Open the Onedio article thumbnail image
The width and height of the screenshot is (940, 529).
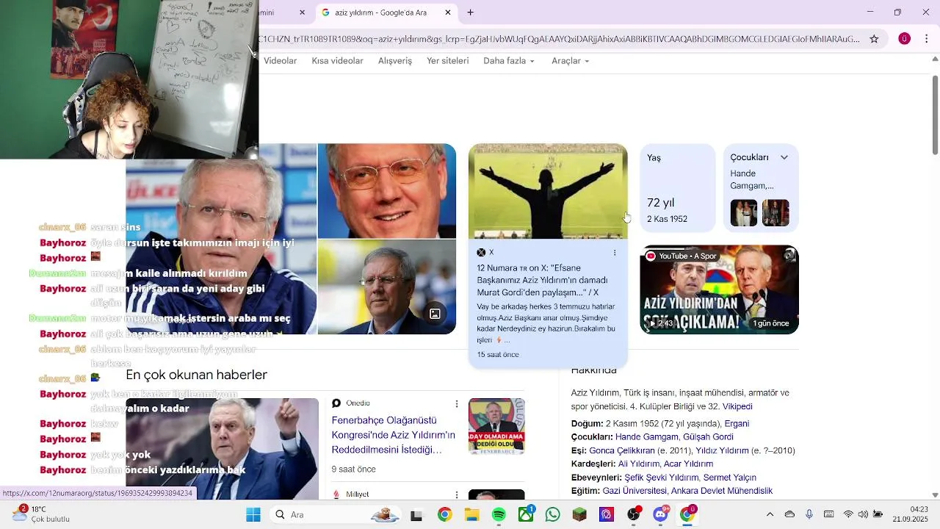[x=496, y=426]
